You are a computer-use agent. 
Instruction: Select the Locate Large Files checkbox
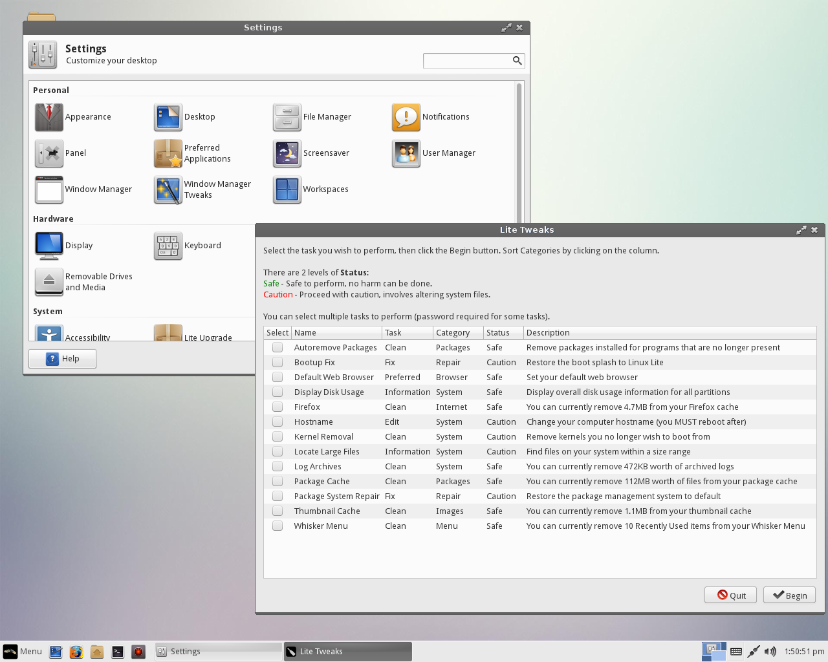pyautogui.click(x=278, y=451)
